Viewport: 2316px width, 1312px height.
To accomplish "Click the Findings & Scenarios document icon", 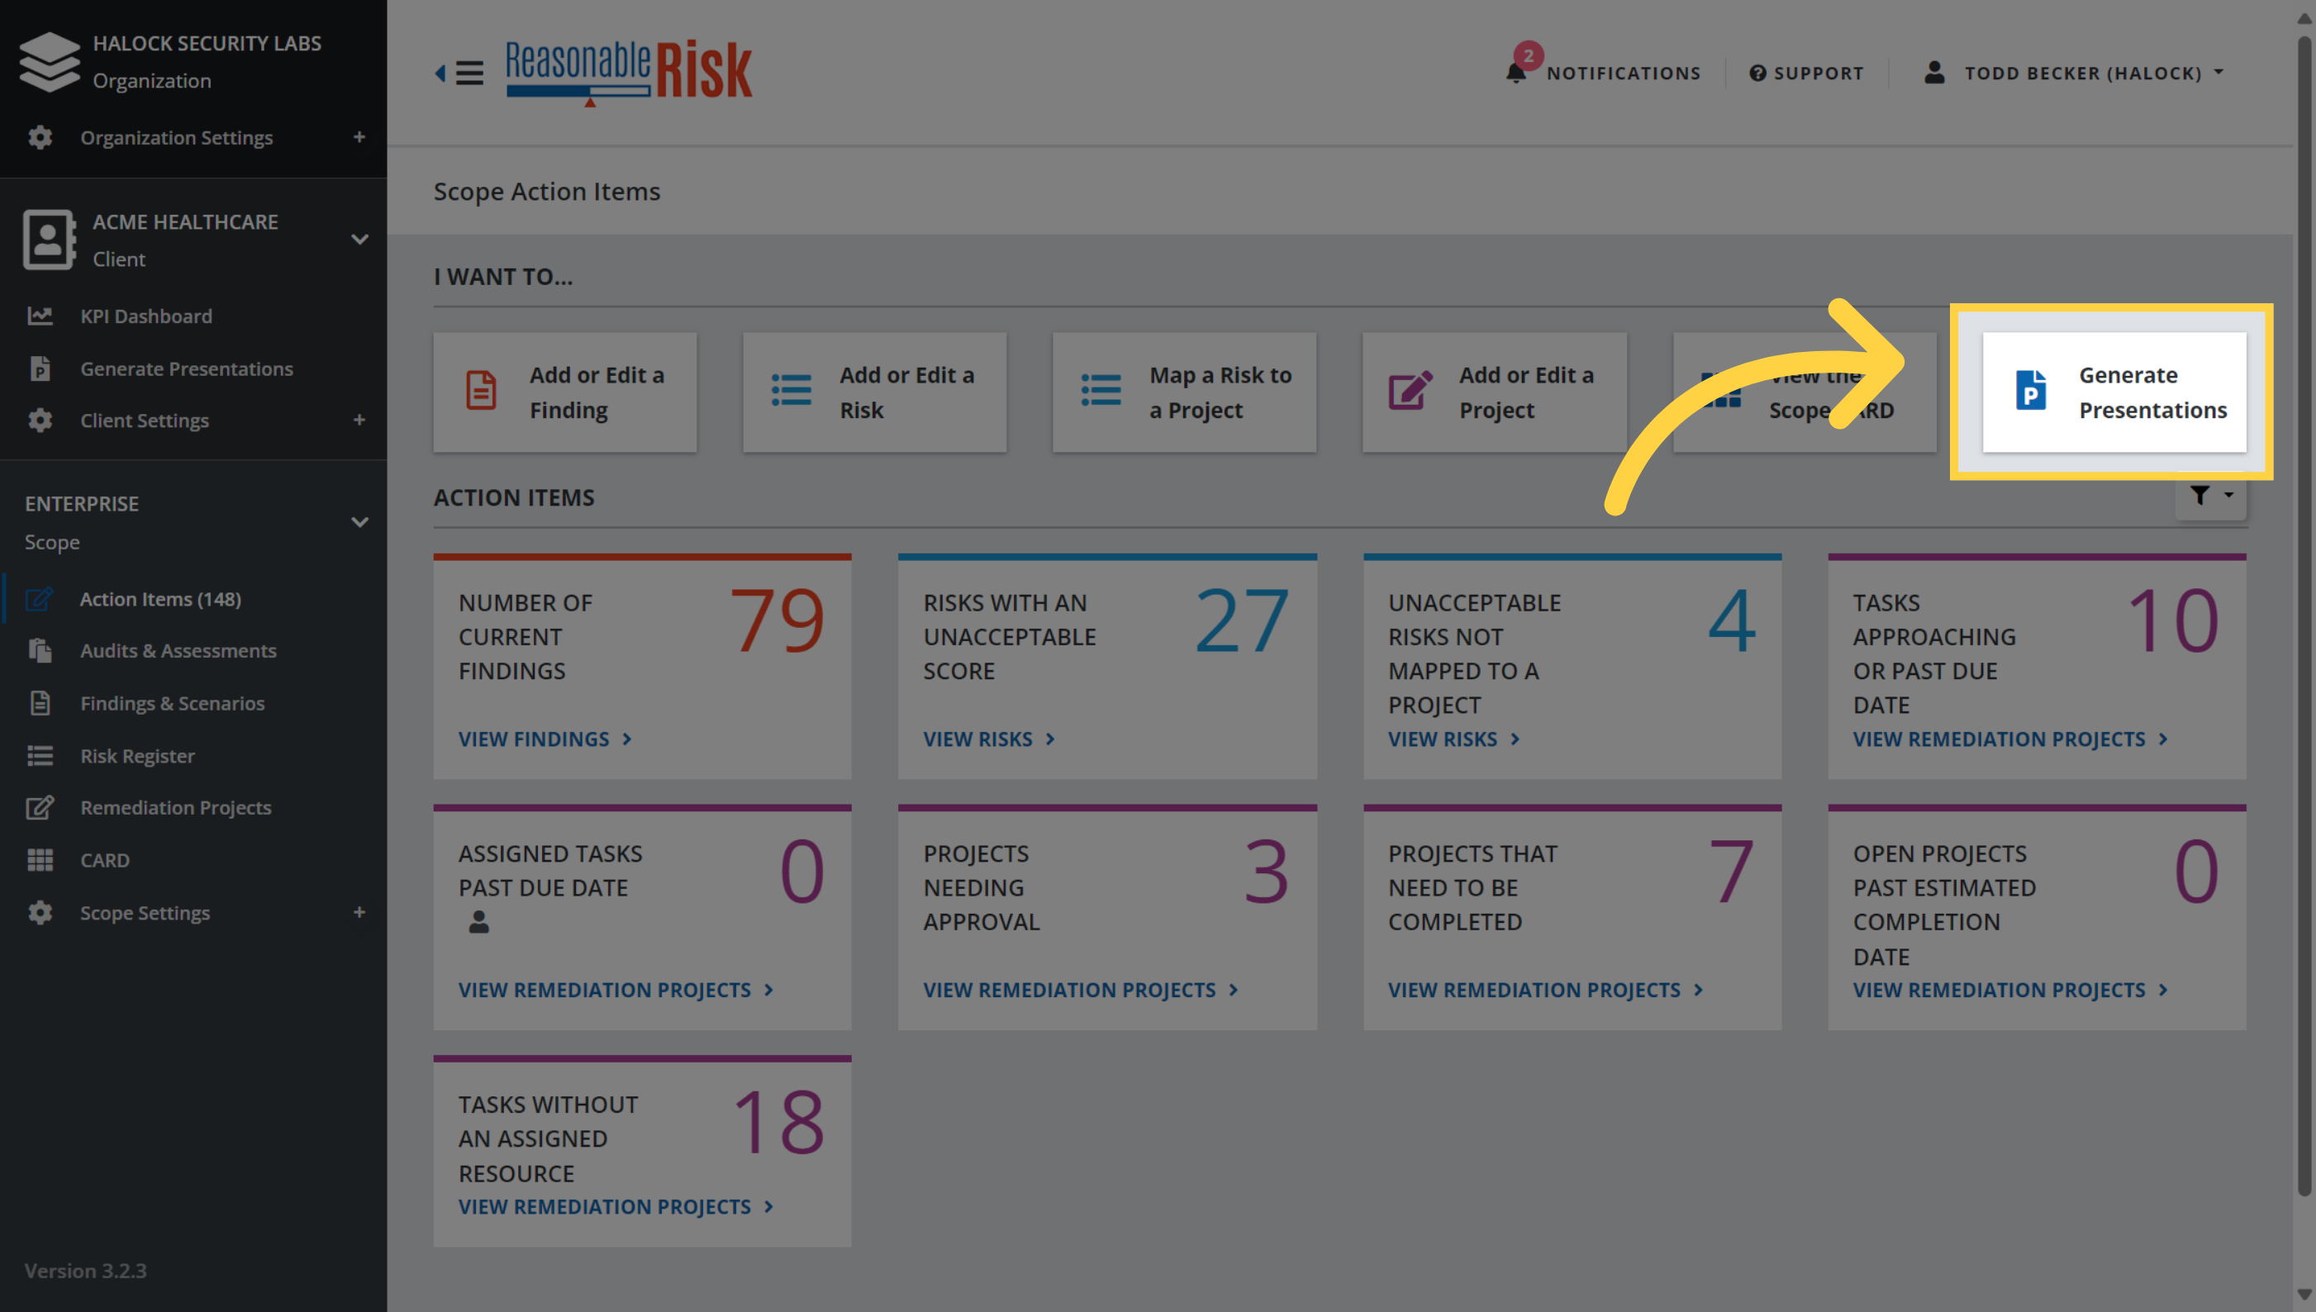I will [x=40, y=703].
